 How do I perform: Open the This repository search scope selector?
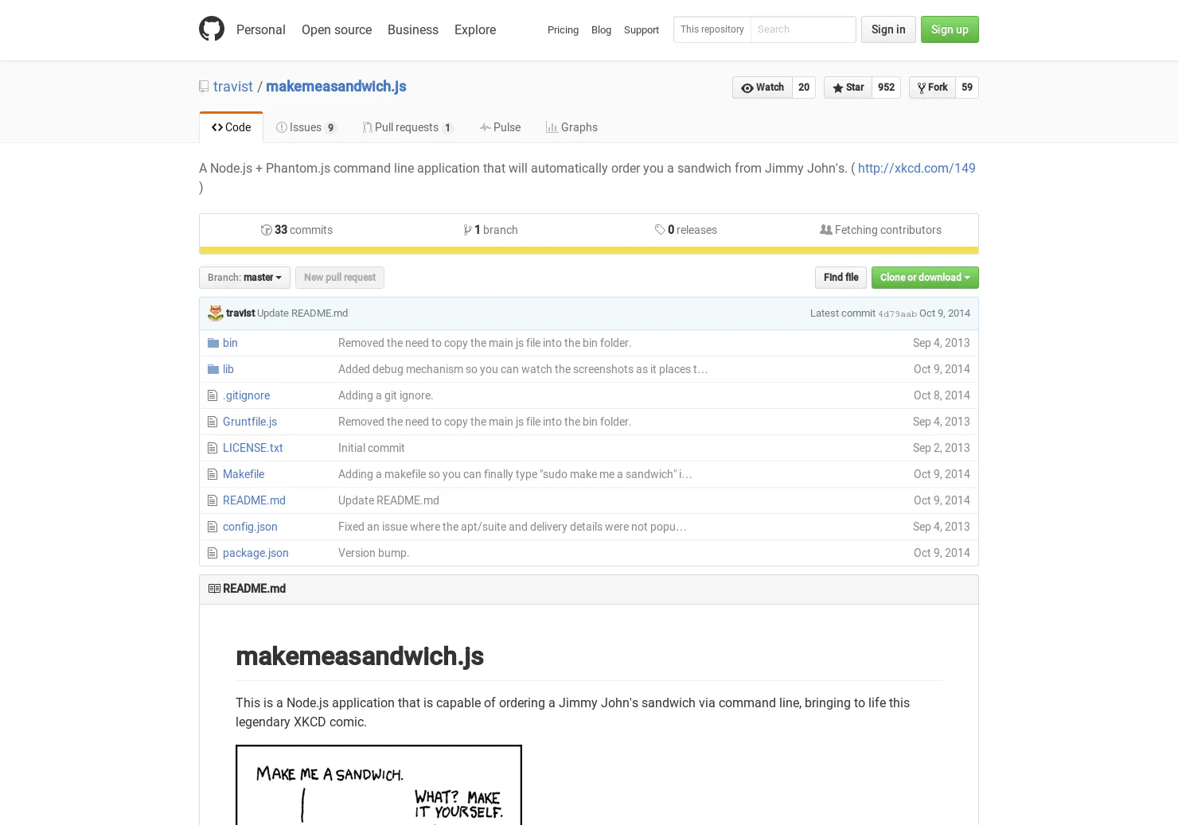coord(712,29)
